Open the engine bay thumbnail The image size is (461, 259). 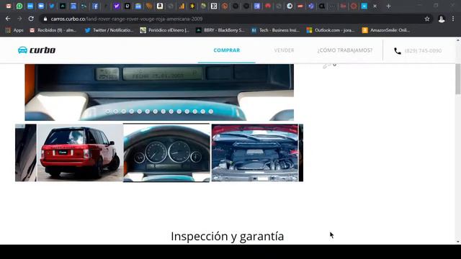(x=255, y=153)
